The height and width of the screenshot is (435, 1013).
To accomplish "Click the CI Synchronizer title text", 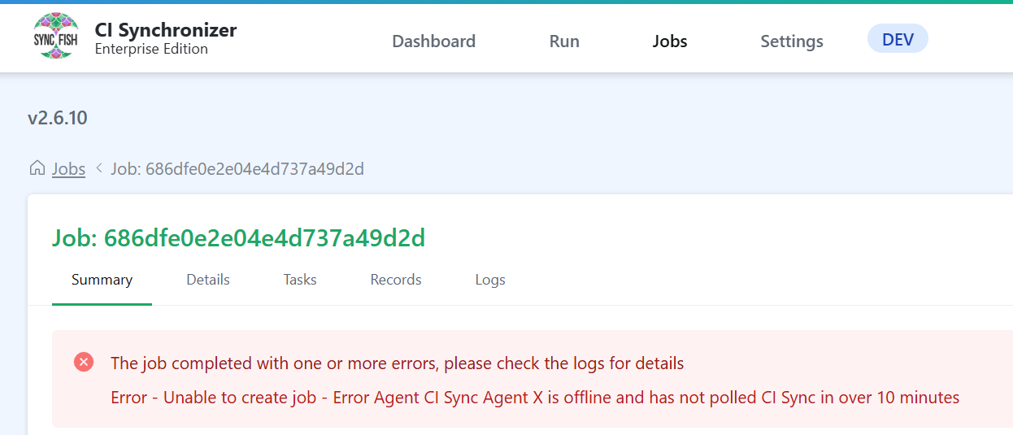I will click(166, 30).
